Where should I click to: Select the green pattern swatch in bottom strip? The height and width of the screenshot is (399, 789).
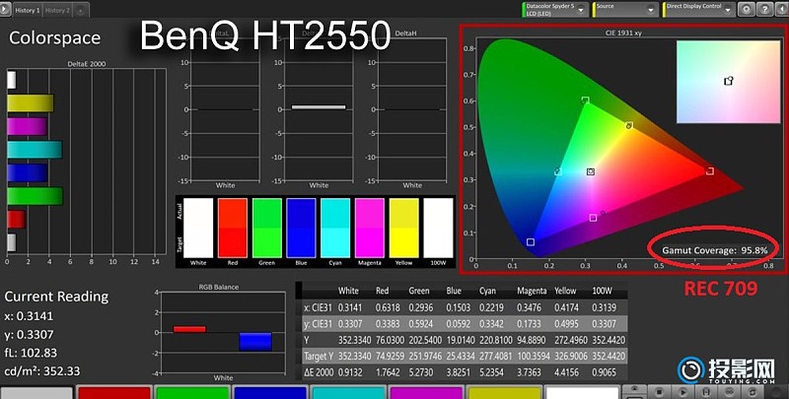point(191,393)
